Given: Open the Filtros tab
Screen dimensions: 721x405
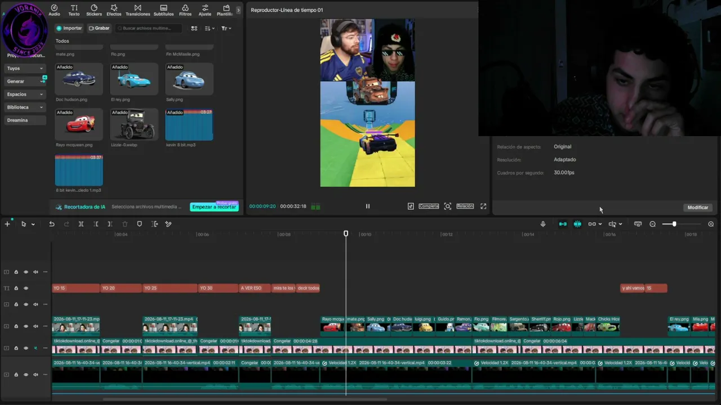Looking at the screenshot, I should pos(185,10).
